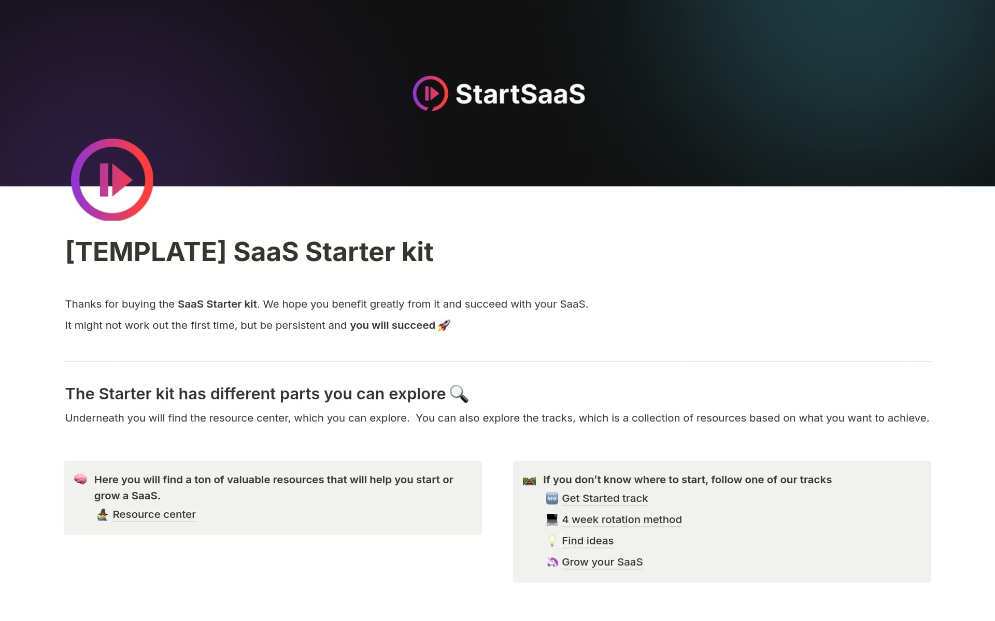Click the light bulb icon
995x621 pixels.
[552, 541]
